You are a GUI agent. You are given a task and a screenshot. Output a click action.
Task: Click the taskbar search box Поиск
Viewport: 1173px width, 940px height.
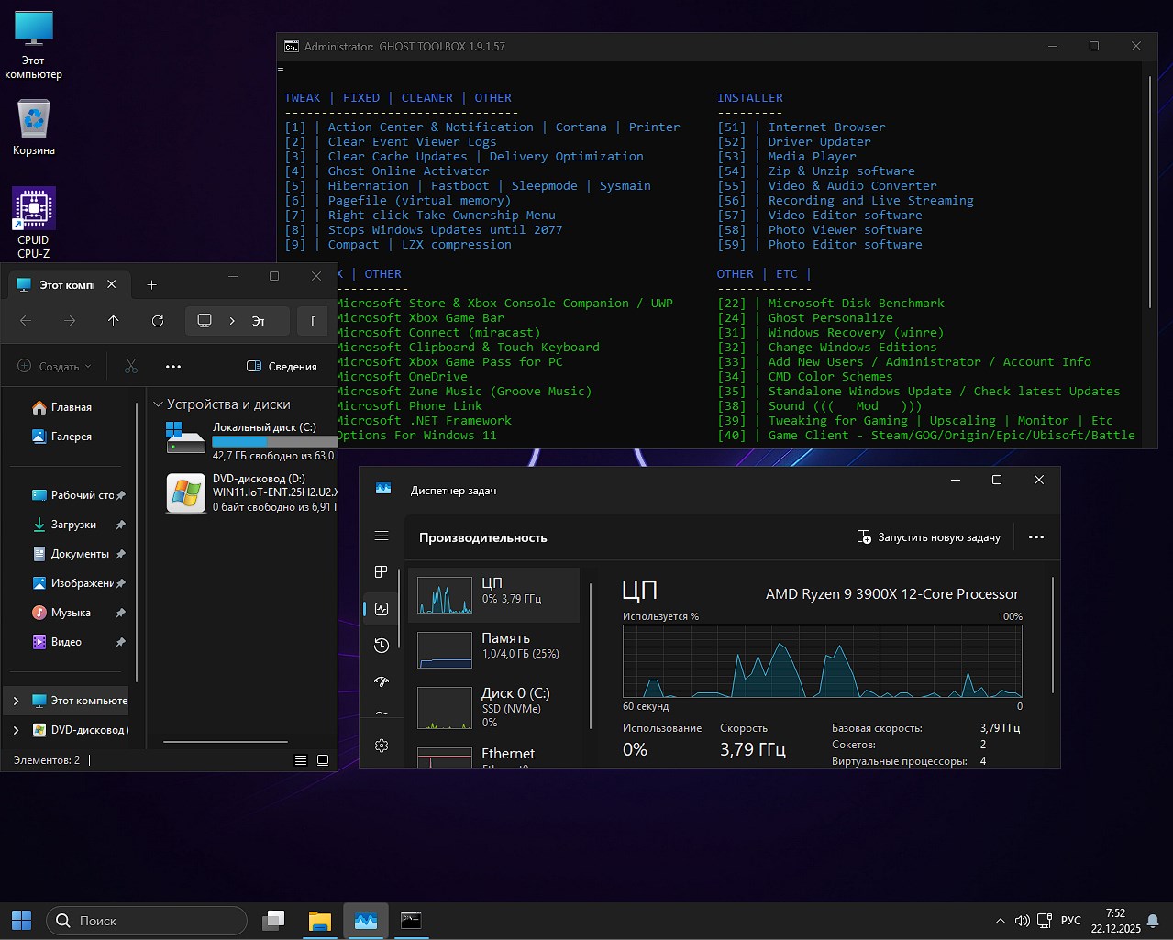(x=147, y=920)
